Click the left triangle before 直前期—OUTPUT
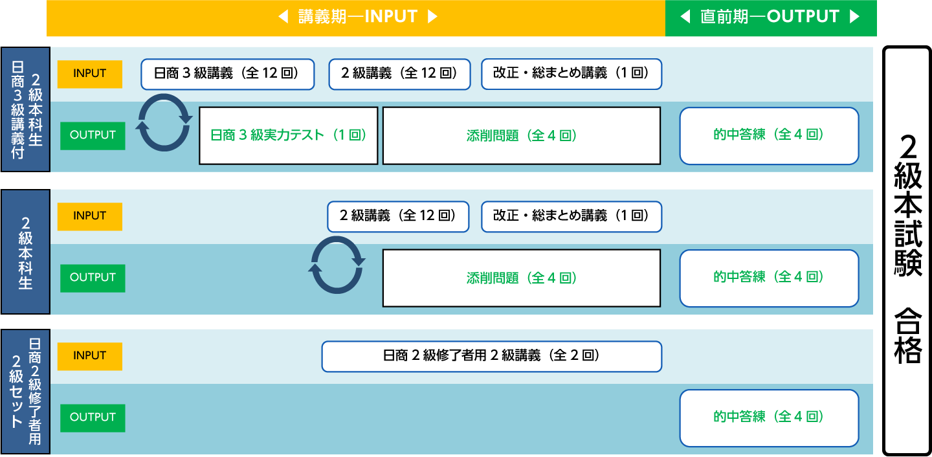Image resolution: width=932 pixels, height=457 pixels. pos(685,17)
